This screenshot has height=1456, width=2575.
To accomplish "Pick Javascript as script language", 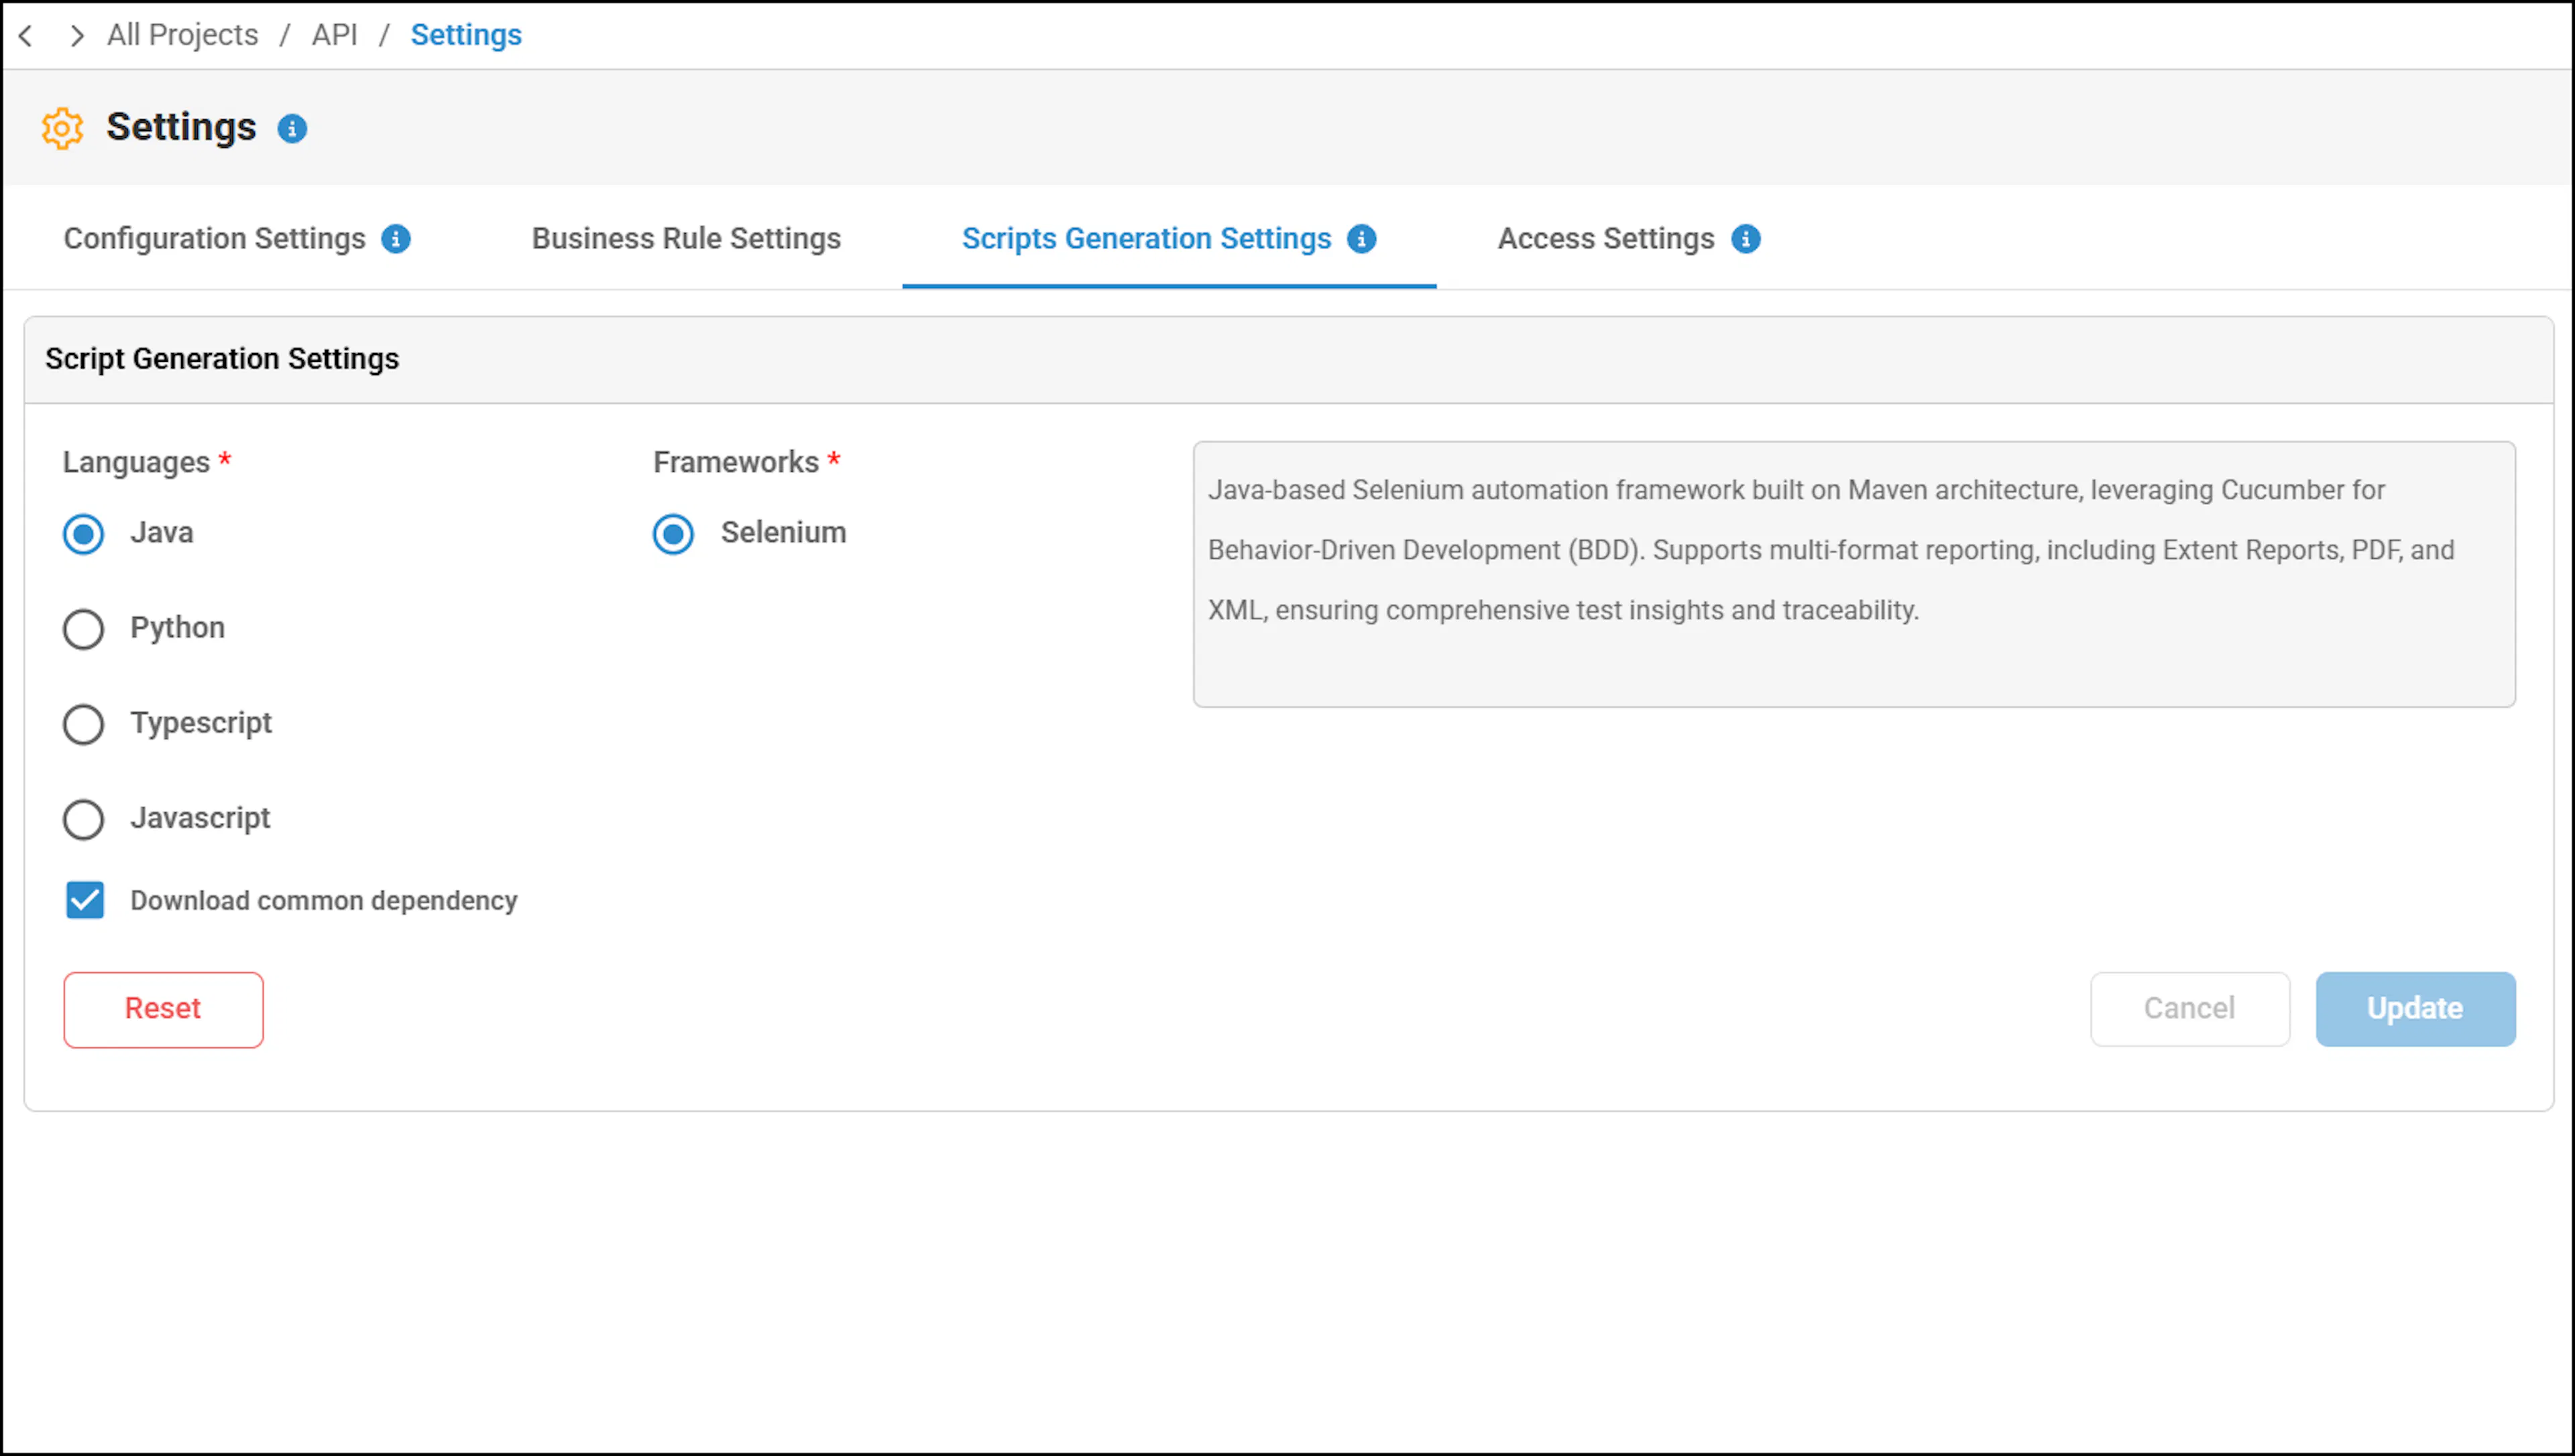I will (83, 819).
